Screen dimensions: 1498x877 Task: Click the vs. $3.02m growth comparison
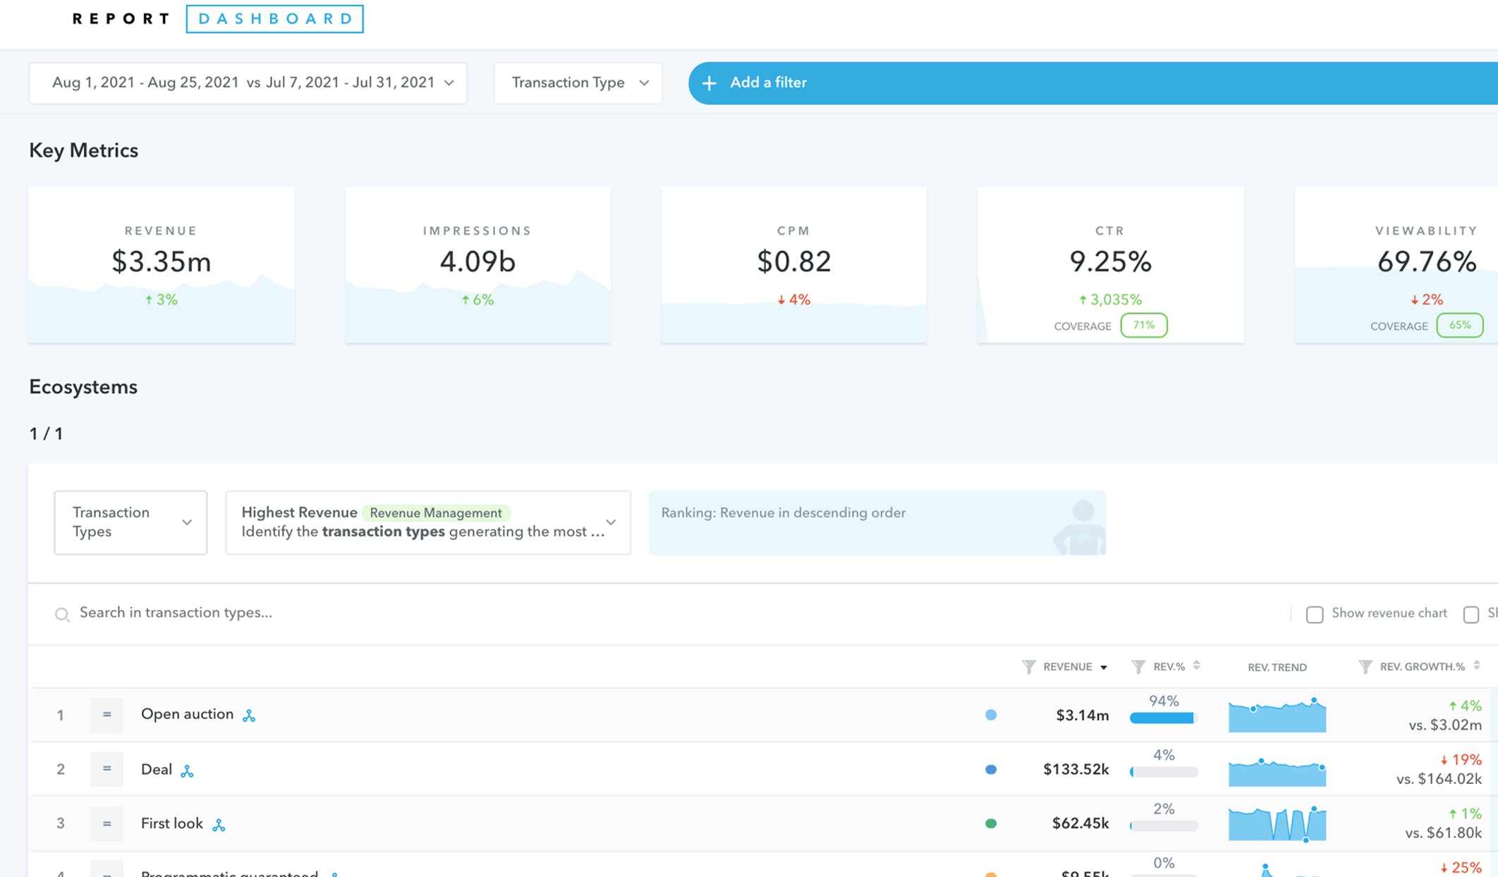point(1445,725)
